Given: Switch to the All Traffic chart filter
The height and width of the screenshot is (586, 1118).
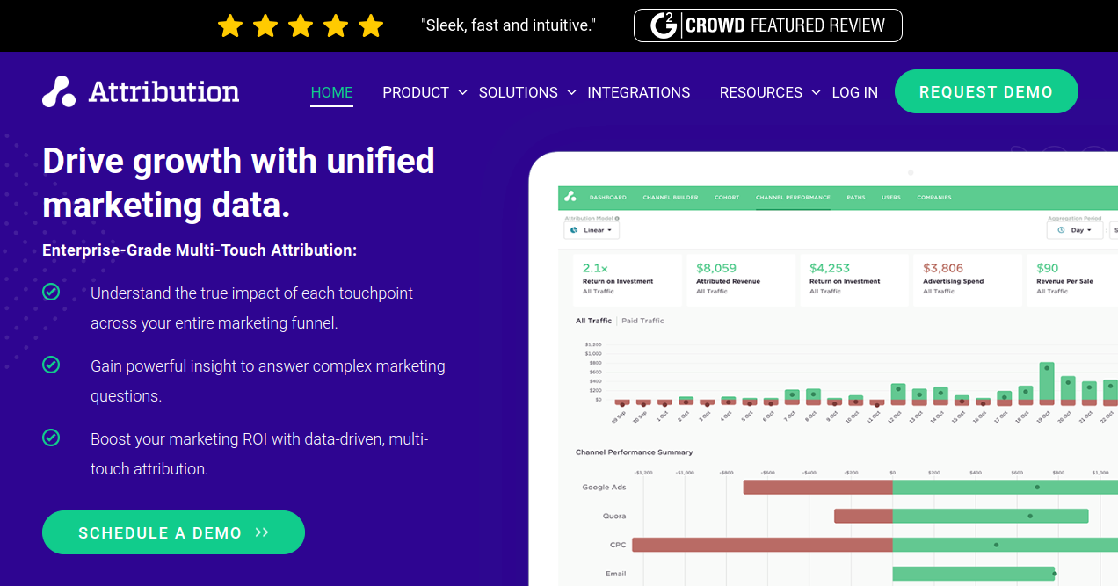Looking at the screenshot, I should click(595, 321).
